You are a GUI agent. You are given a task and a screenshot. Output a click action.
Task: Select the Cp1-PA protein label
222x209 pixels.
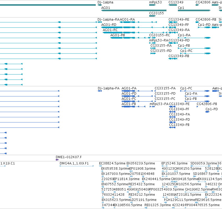(191, 94)
